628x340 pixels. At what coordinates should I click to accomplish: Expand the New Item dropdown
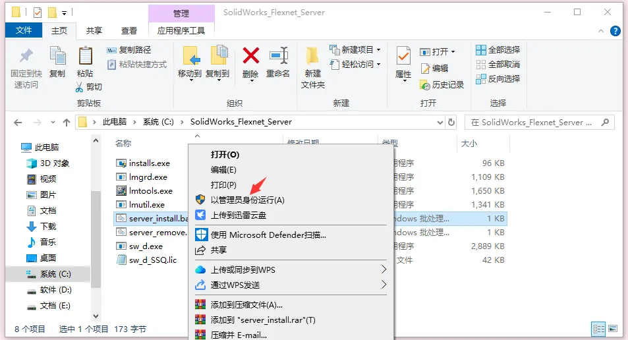(378, 49)
